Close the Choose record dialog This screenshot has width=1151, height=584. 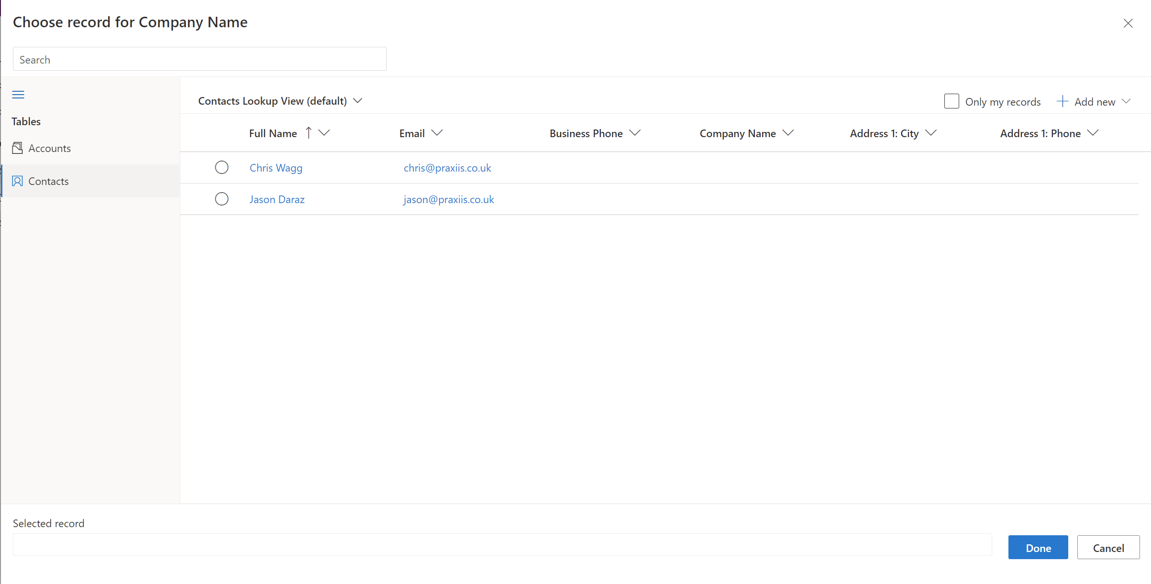pos(1128,23)
